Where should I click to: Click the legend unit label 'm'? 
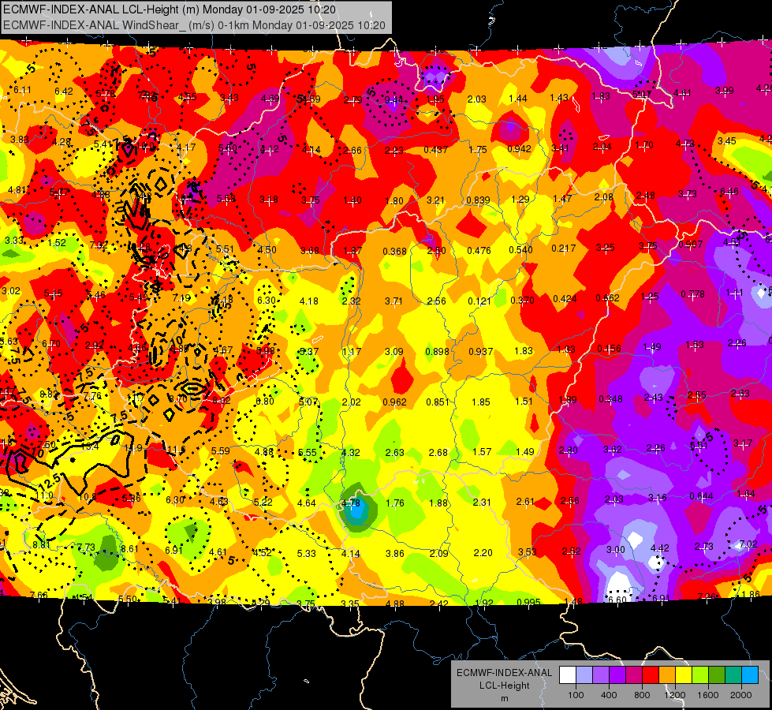[504, 699]
